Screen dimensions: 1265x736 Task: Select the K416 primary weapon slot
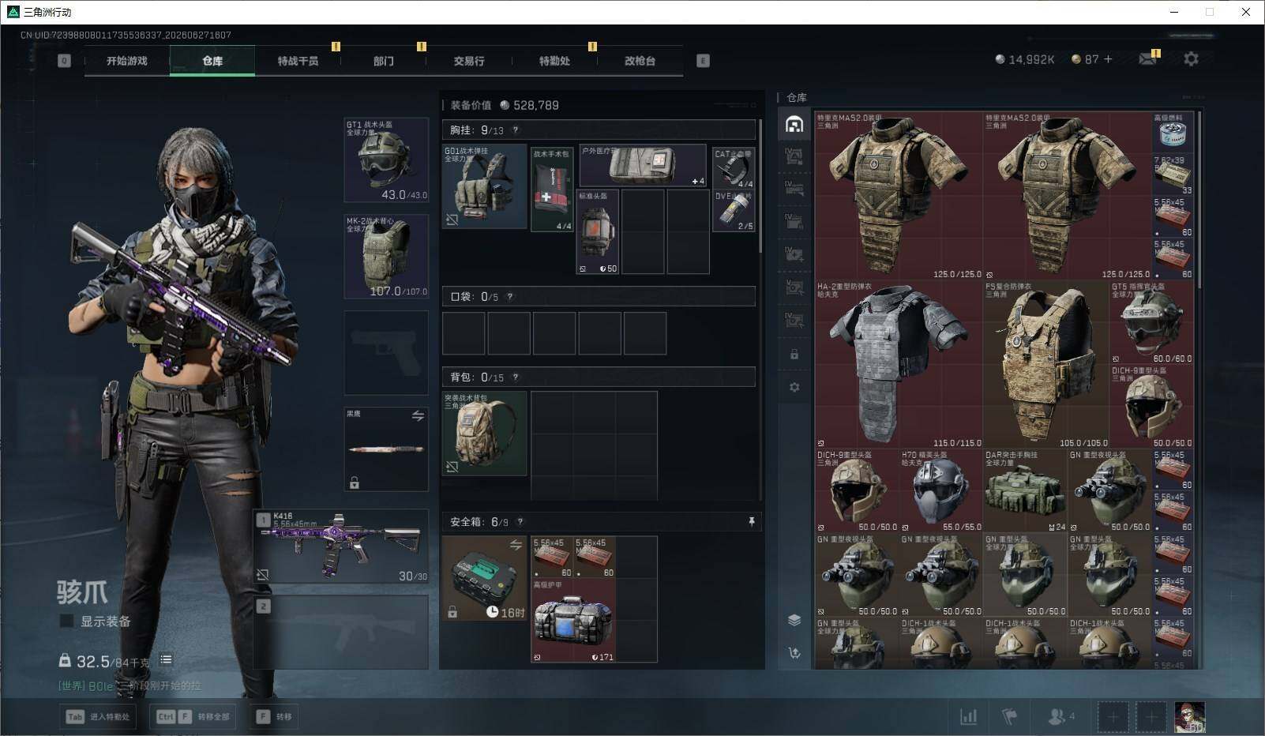pos(341,546)
